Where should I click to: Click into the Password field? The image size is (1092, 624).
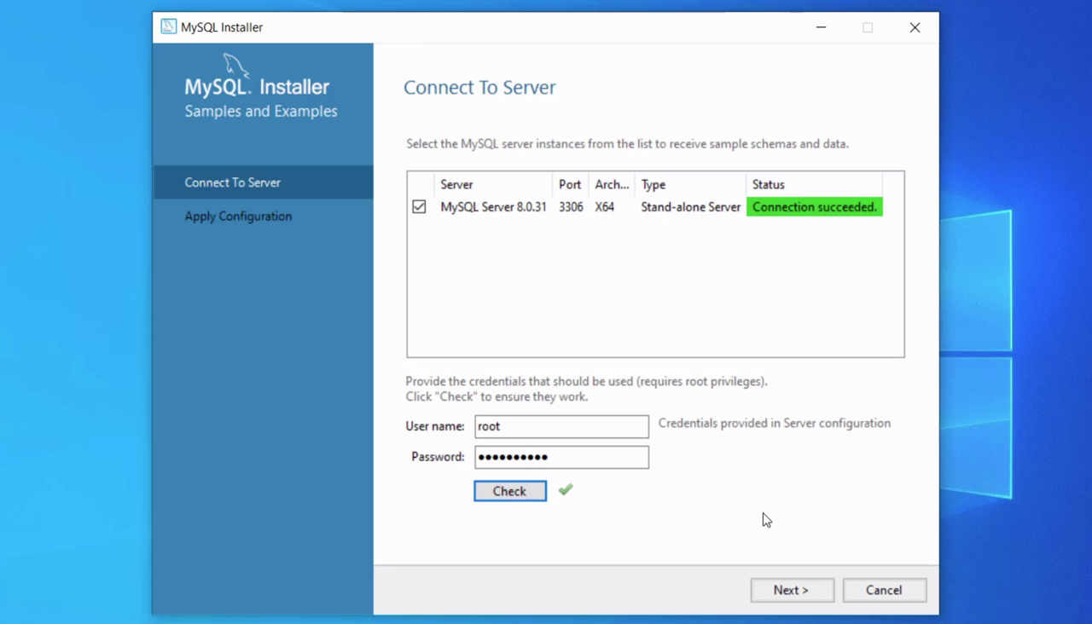[x=561, y=457]
